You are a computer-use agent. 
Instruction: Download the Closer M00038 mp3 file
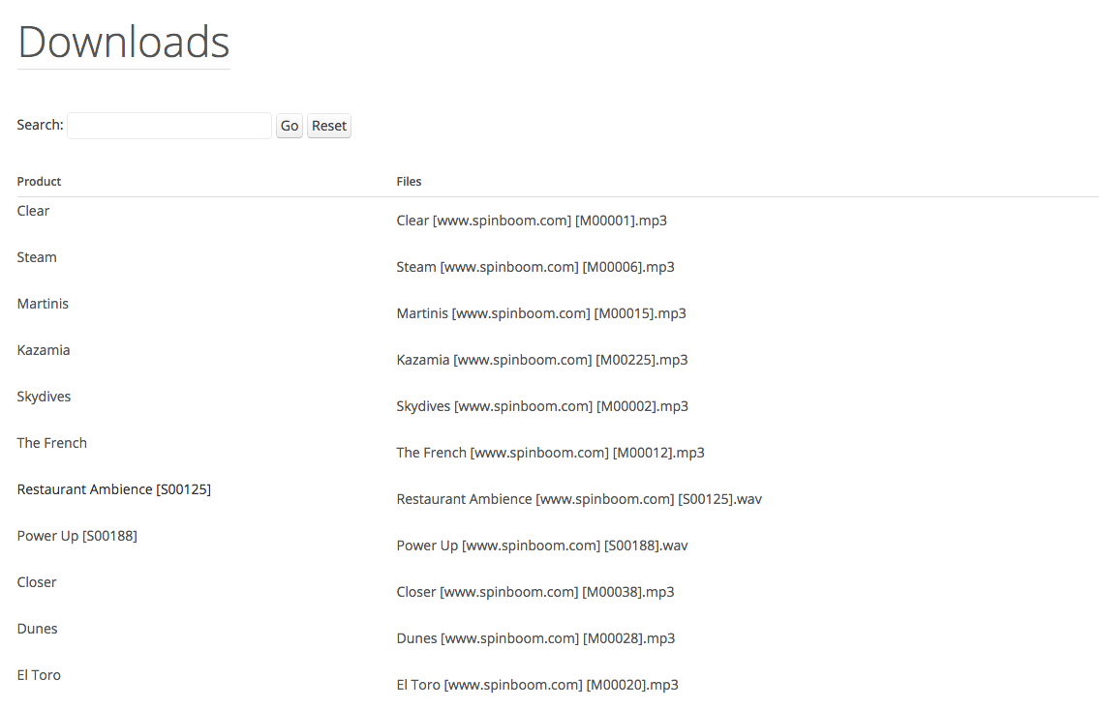coord(535,592)
